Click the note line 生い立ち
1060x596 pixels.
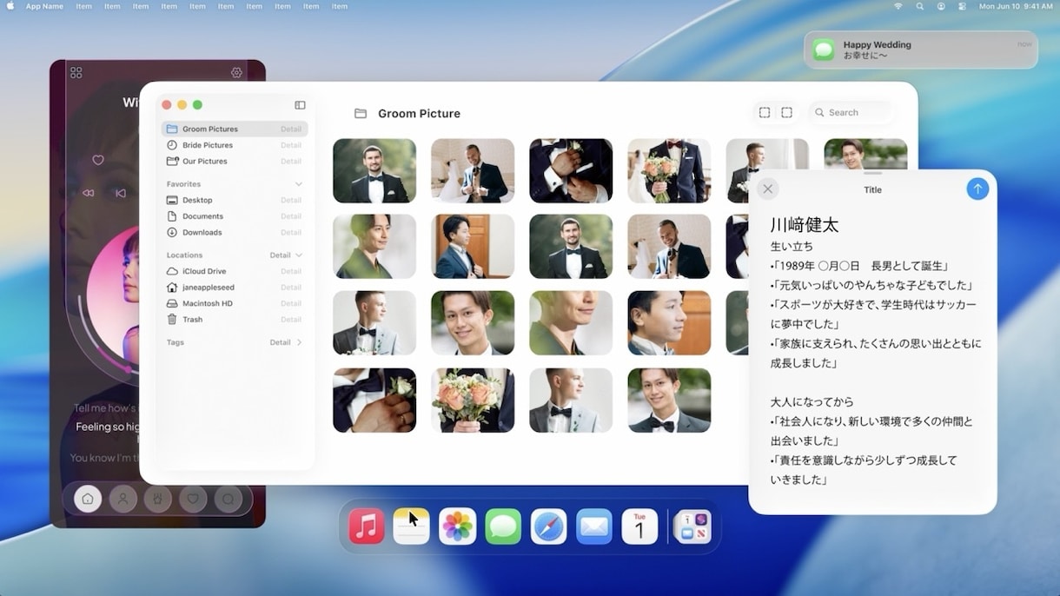[792, 247]
